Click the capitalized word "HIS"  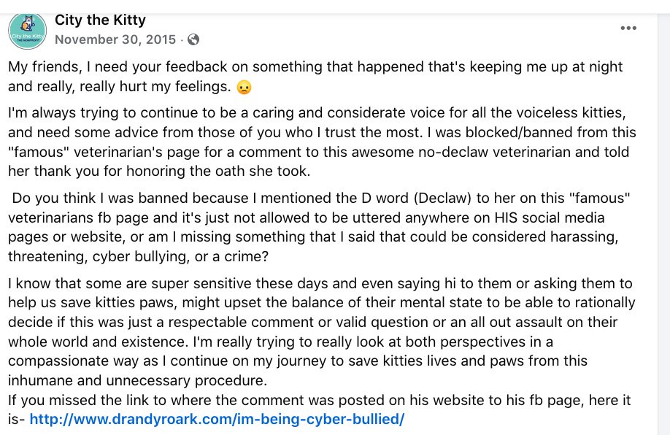click(x=506, y=218)
